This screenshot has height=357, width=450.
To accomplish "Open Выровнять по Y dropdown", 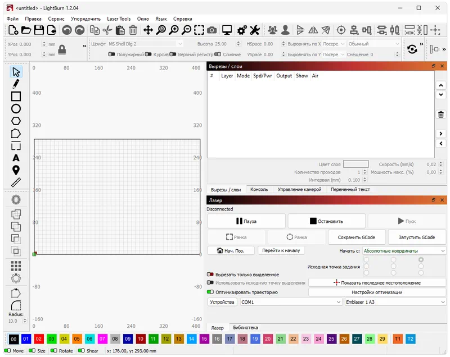I will click(334, 54).
